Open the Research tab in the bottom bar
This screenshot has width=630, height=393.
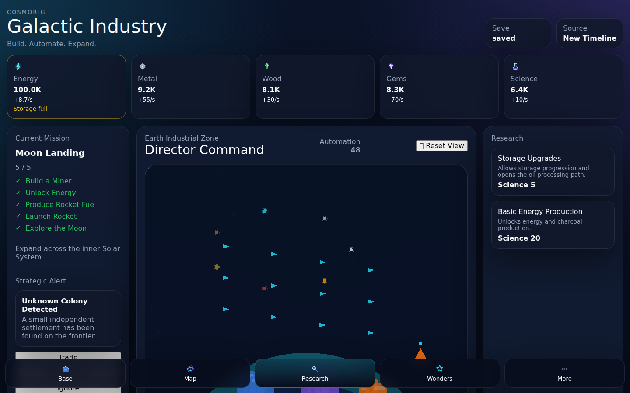(315, 373)
